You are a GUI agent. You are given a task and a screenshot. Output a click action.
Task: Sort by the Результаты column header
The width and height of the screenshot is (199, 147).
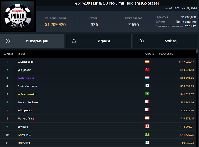coord(167,54)
